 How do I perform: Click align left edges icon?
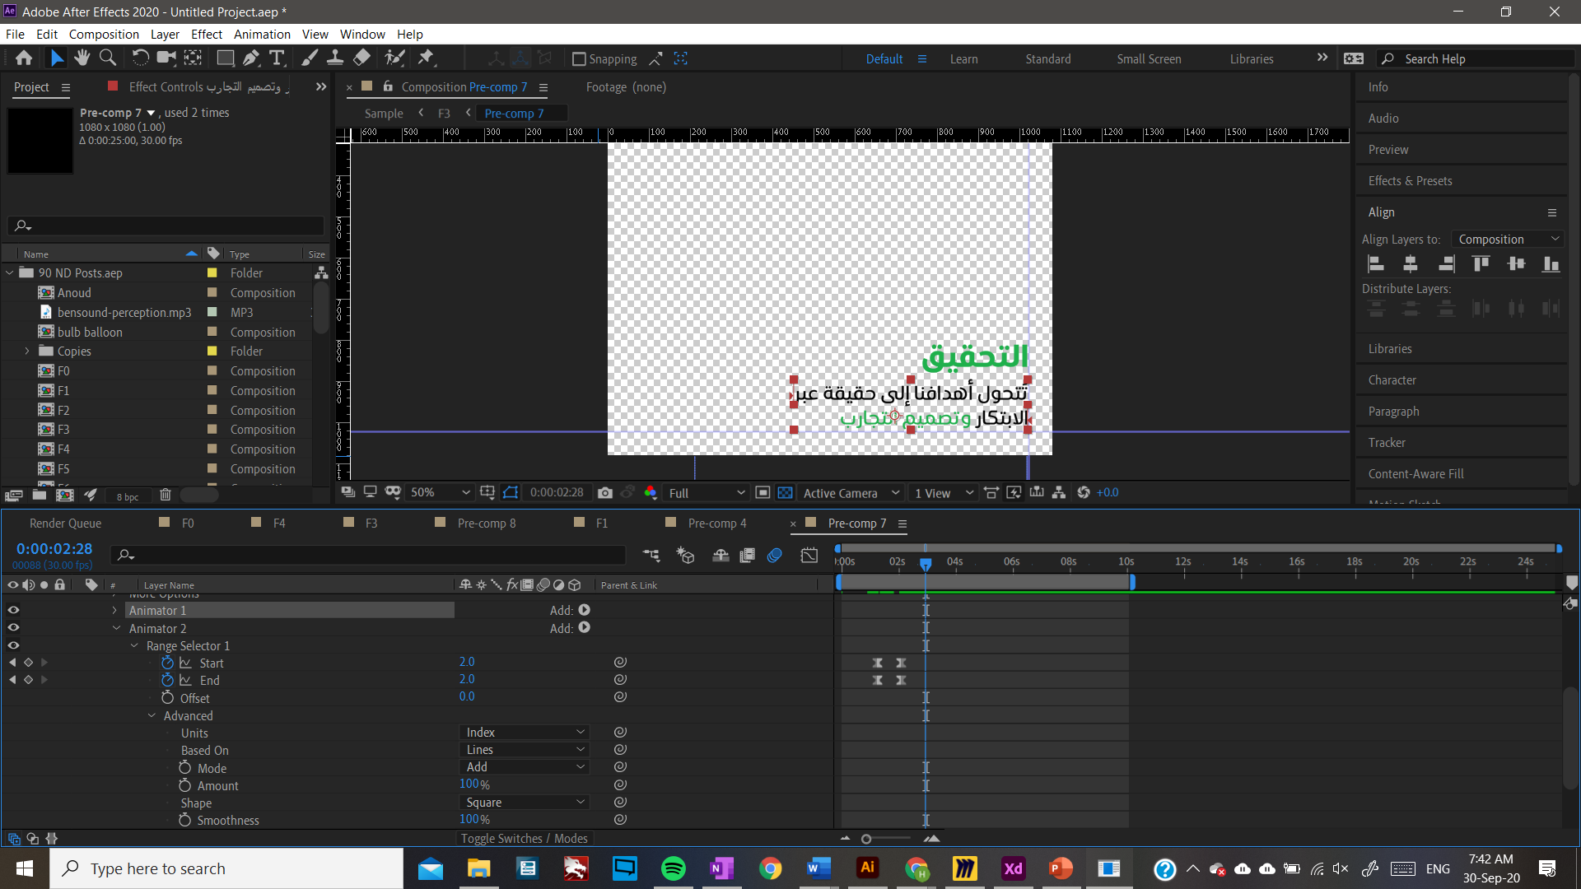(1376, 264)
